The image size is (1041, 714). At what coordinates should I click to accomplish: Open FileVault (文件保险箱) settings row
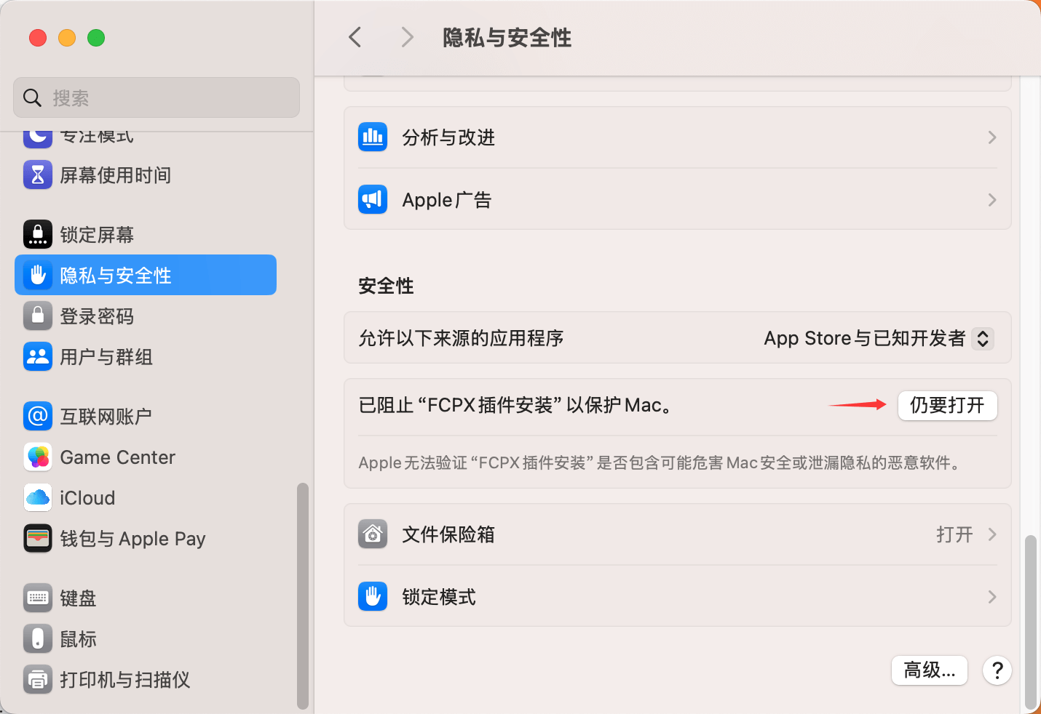(677, 534)
